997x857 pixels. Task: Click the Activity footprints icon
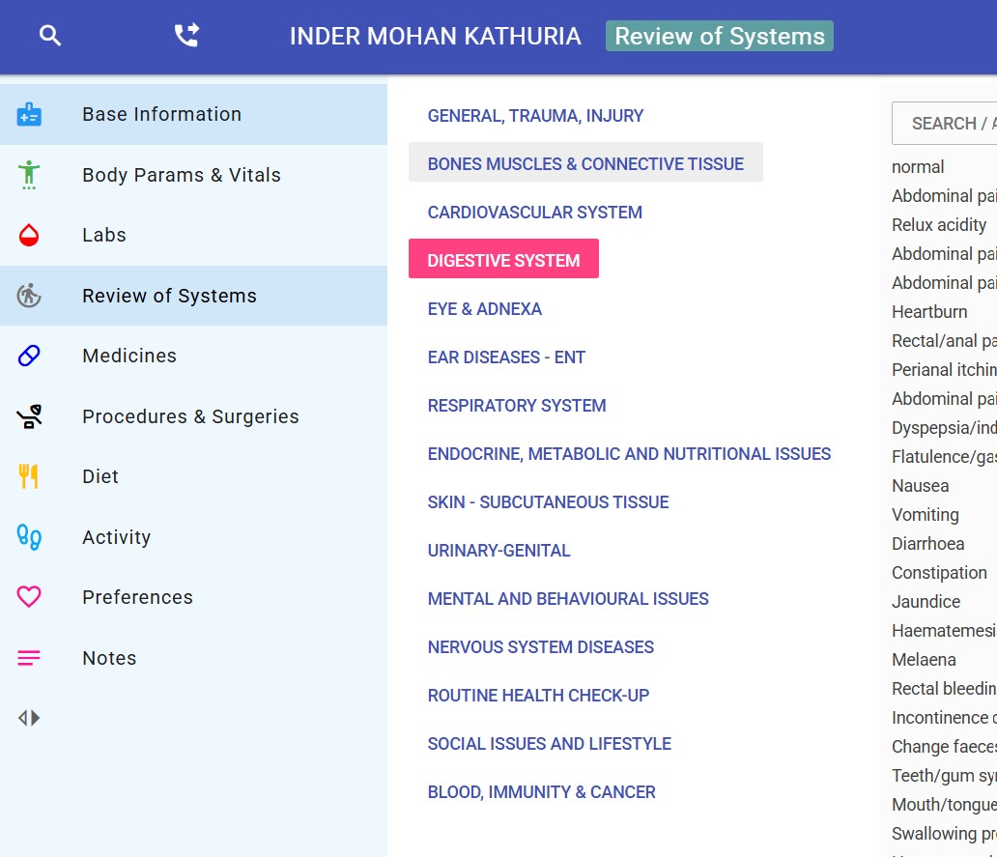click(29, 537)
